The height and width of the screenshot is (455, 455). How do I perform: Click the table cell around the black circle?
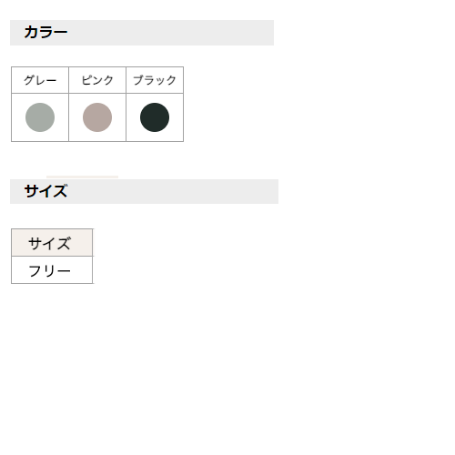[155, 117]
